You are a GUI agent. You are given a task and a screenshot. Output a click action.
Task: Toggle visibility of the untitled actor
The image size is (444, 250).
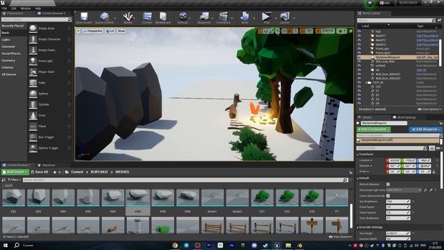click(359, 65)
